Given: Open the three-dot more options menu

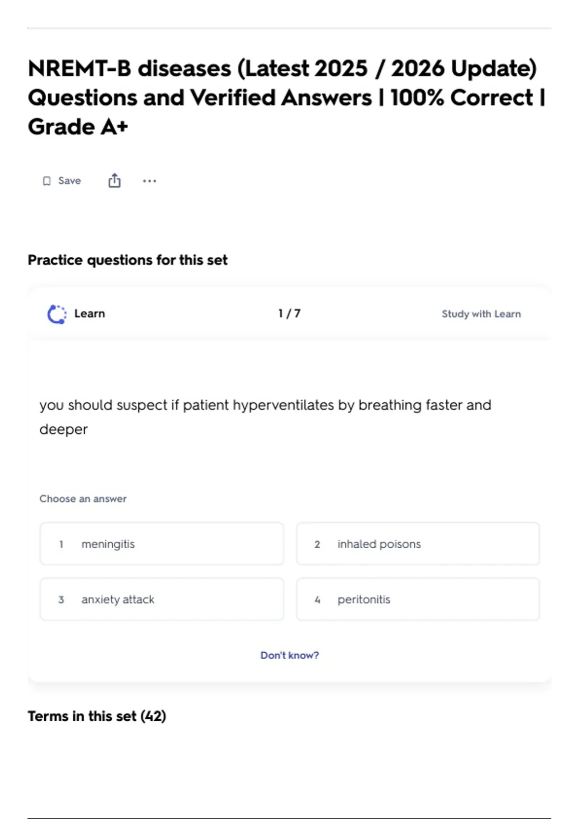Looking at the screenshot, I should [149, 181].
